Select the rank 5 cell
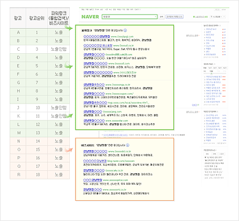 (37, 66)
